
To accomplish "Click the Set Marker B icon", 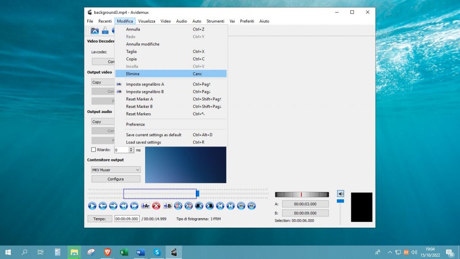I will pyautogui.click(x=167, y=206).
